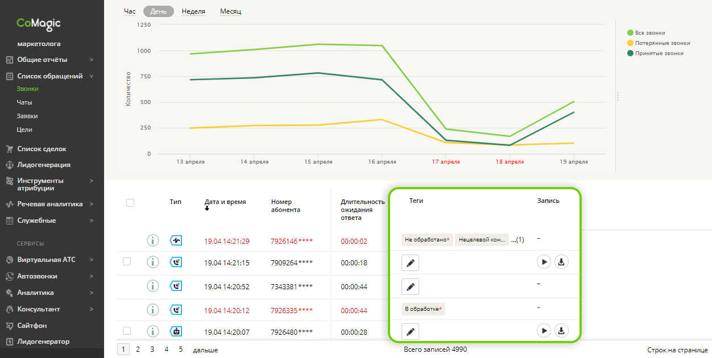The width and height of the screenshot is (712, 358).
Task: Expand the Общие отчёты menu
Action: pyautogui.click(x=92, y=60)
